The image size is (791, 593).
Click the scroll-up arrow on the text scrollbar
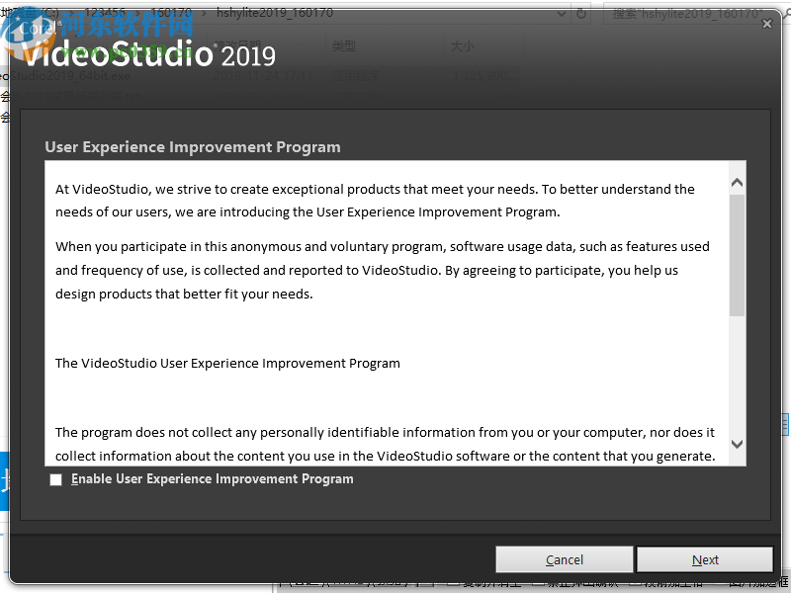[x=737, y=181]
